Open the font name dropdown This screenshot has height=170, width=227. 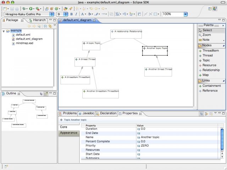[52, 14]
